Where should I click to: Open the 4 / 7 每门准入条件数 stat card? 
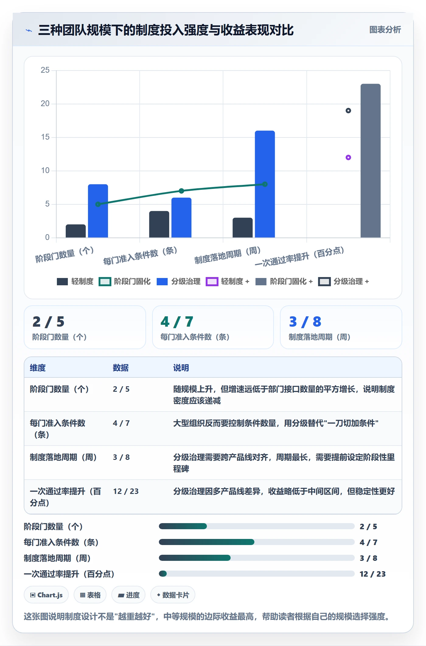[213, 327]
